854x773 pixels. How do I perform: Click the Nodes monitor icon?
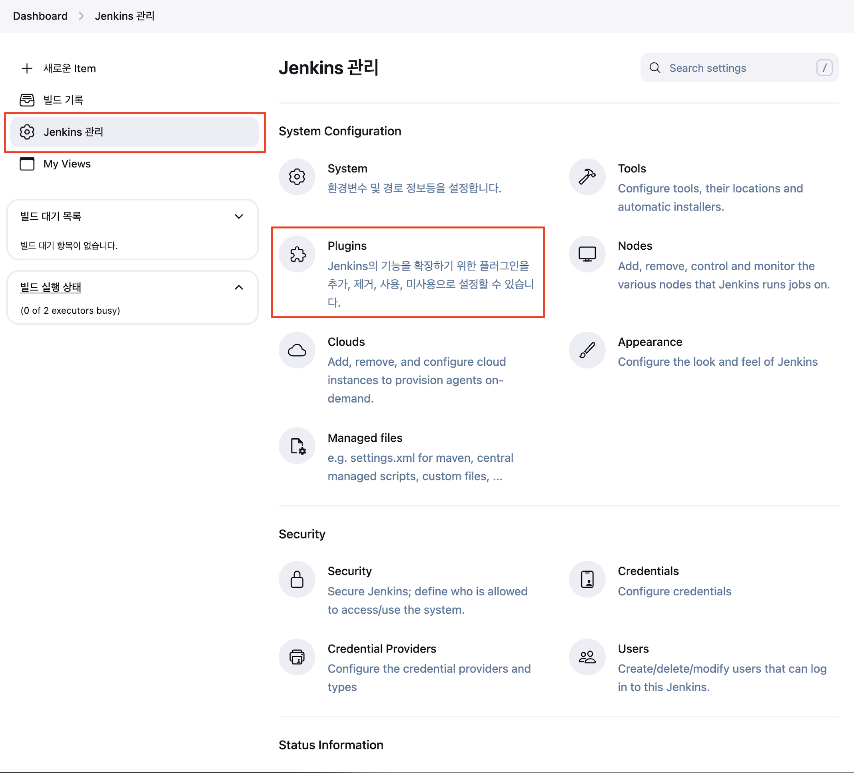click(587, 254)
